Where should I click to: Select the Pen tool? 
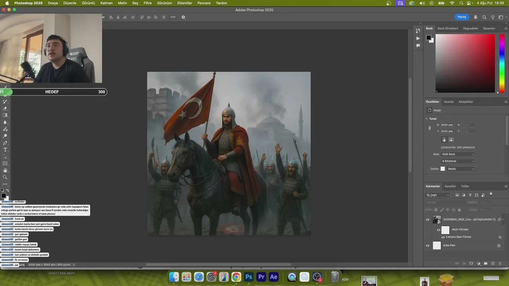coord(5,143)
